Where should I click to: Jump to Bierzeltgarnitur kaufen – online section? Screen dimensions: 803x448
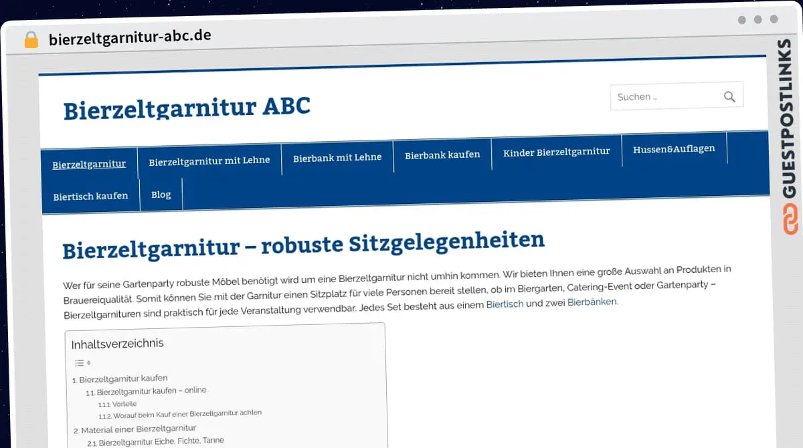tap(151, 391)
